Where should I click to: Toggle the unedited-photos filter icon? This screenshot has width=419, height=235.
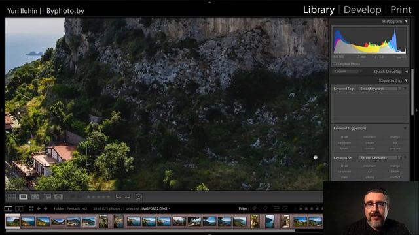(285, 208)
